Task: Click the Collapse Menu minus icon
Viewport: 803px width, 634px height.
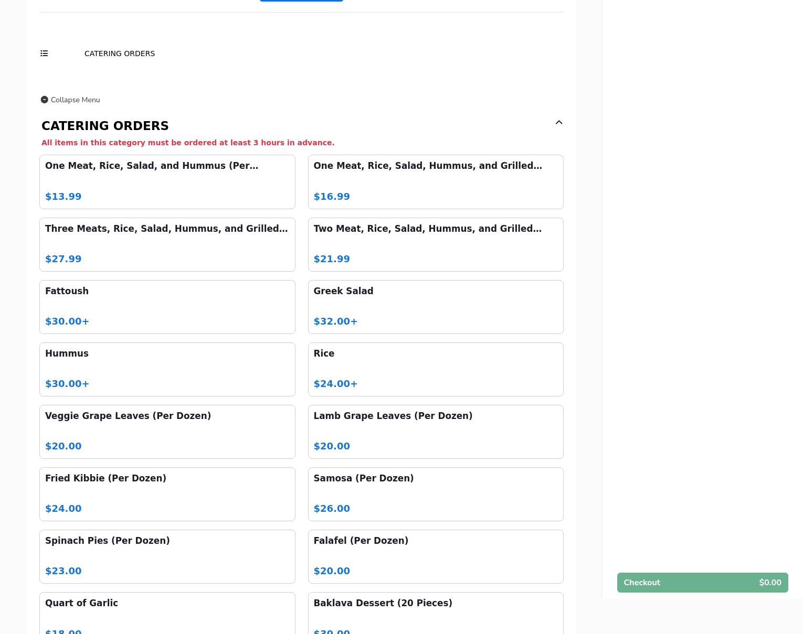Action: tap(45, 100)
